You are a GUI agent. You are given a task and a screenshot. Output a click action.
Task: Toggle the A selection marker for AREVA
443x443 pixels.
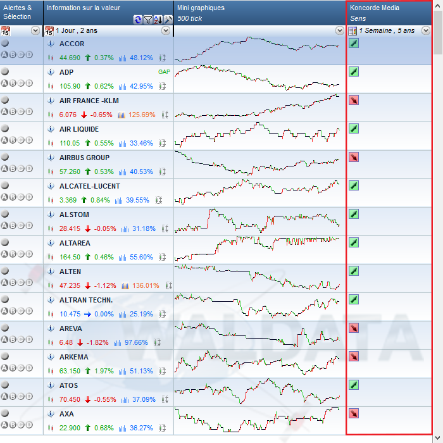point(4,339)
